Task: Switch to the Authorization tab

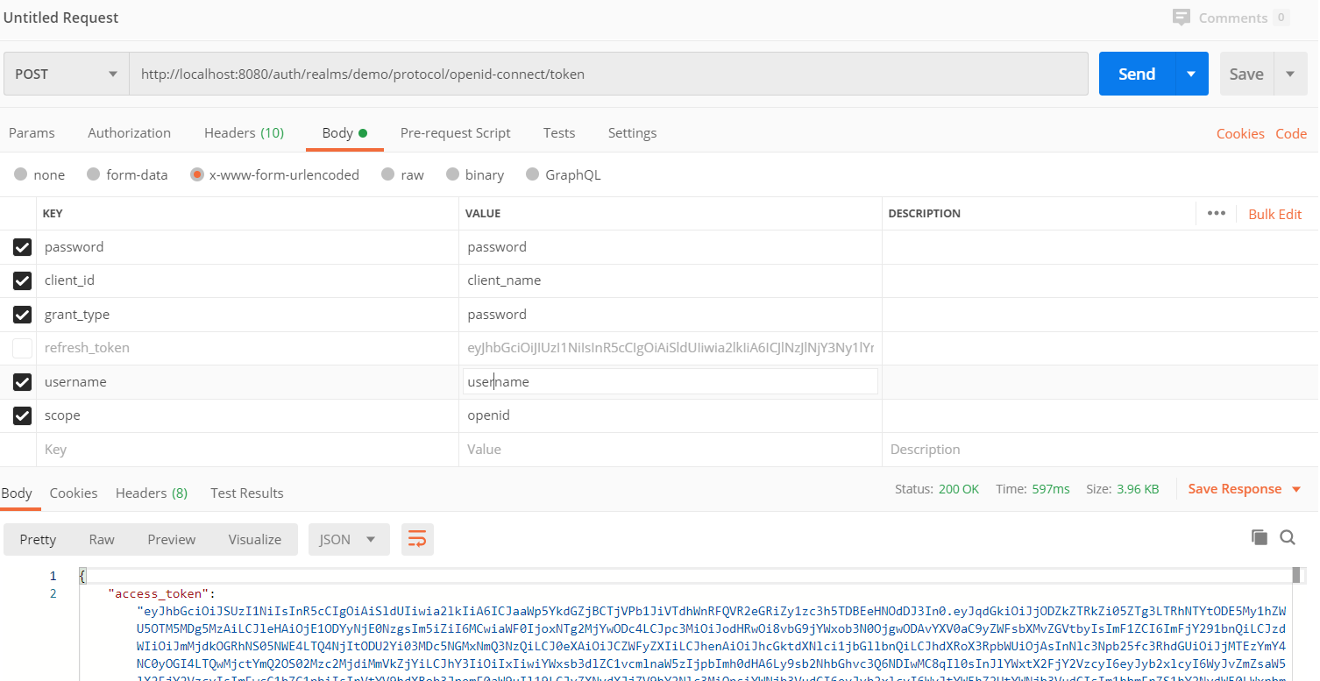Action: click(130, 133)
